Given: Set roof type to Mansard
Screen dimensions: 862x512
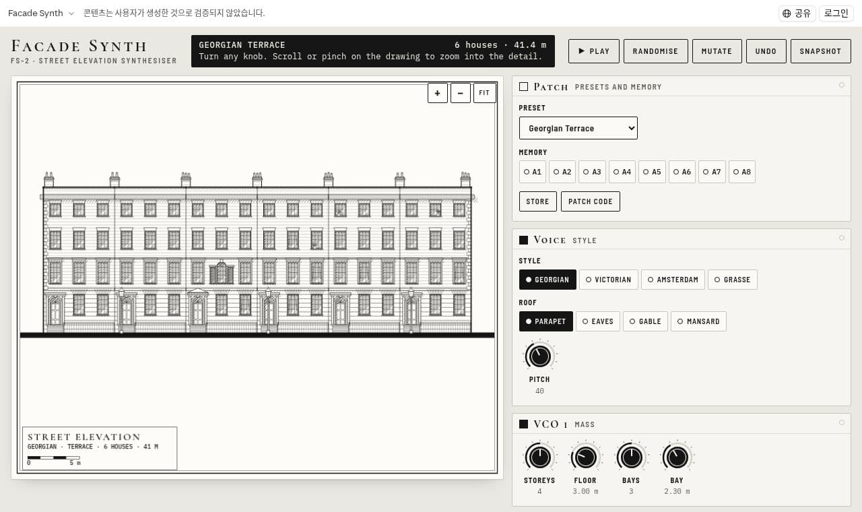Looking at the screenshot, I should (698, 321).
